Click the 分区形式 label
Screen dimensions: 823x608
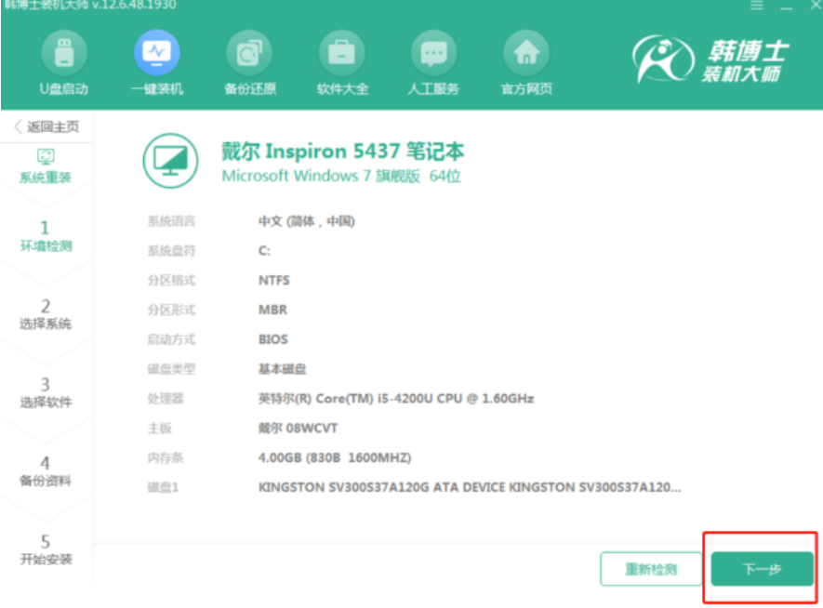[171, 310]
